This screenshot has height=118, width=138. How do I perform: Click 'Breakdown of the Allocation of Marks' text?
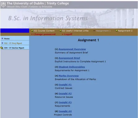75,79
